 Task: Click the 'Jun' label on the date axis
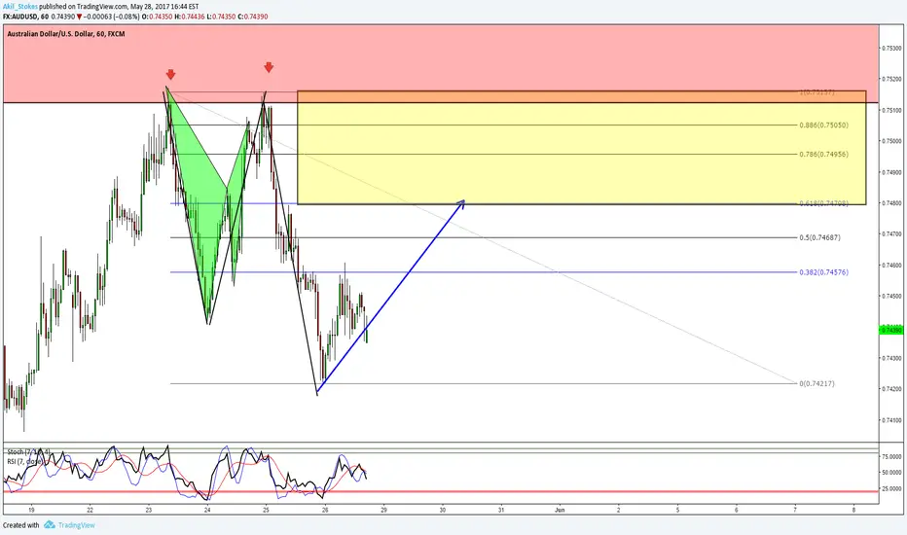point(560,510)
